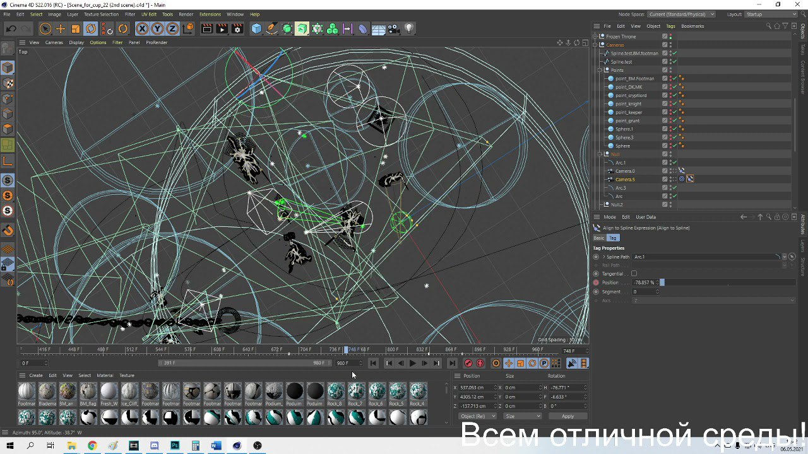Click Record Active Objects button
The image size is (808, 454).
pos(468,363)
